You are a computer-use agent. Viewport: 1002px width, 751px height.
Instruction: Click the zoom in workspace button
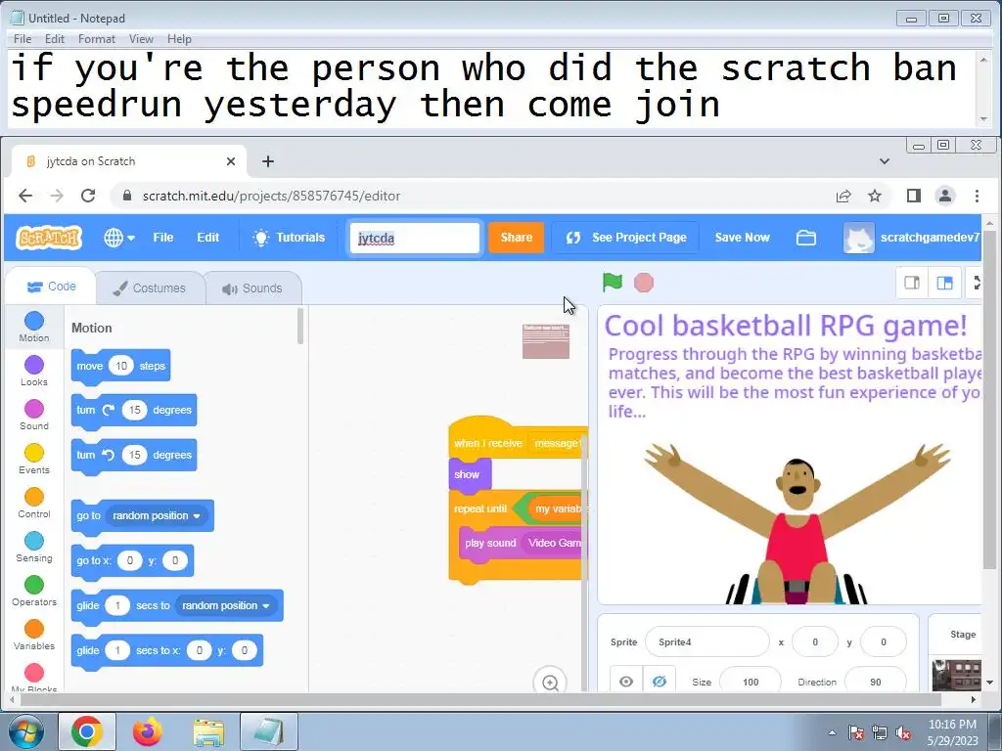click(550, 683)
